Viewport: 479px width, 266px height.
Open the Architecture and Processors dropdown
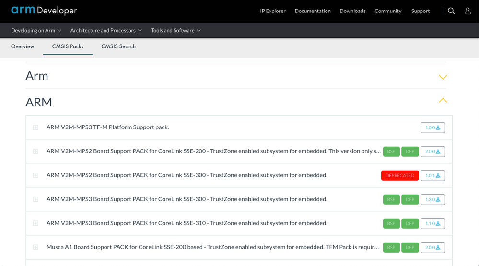coord(106,31)
